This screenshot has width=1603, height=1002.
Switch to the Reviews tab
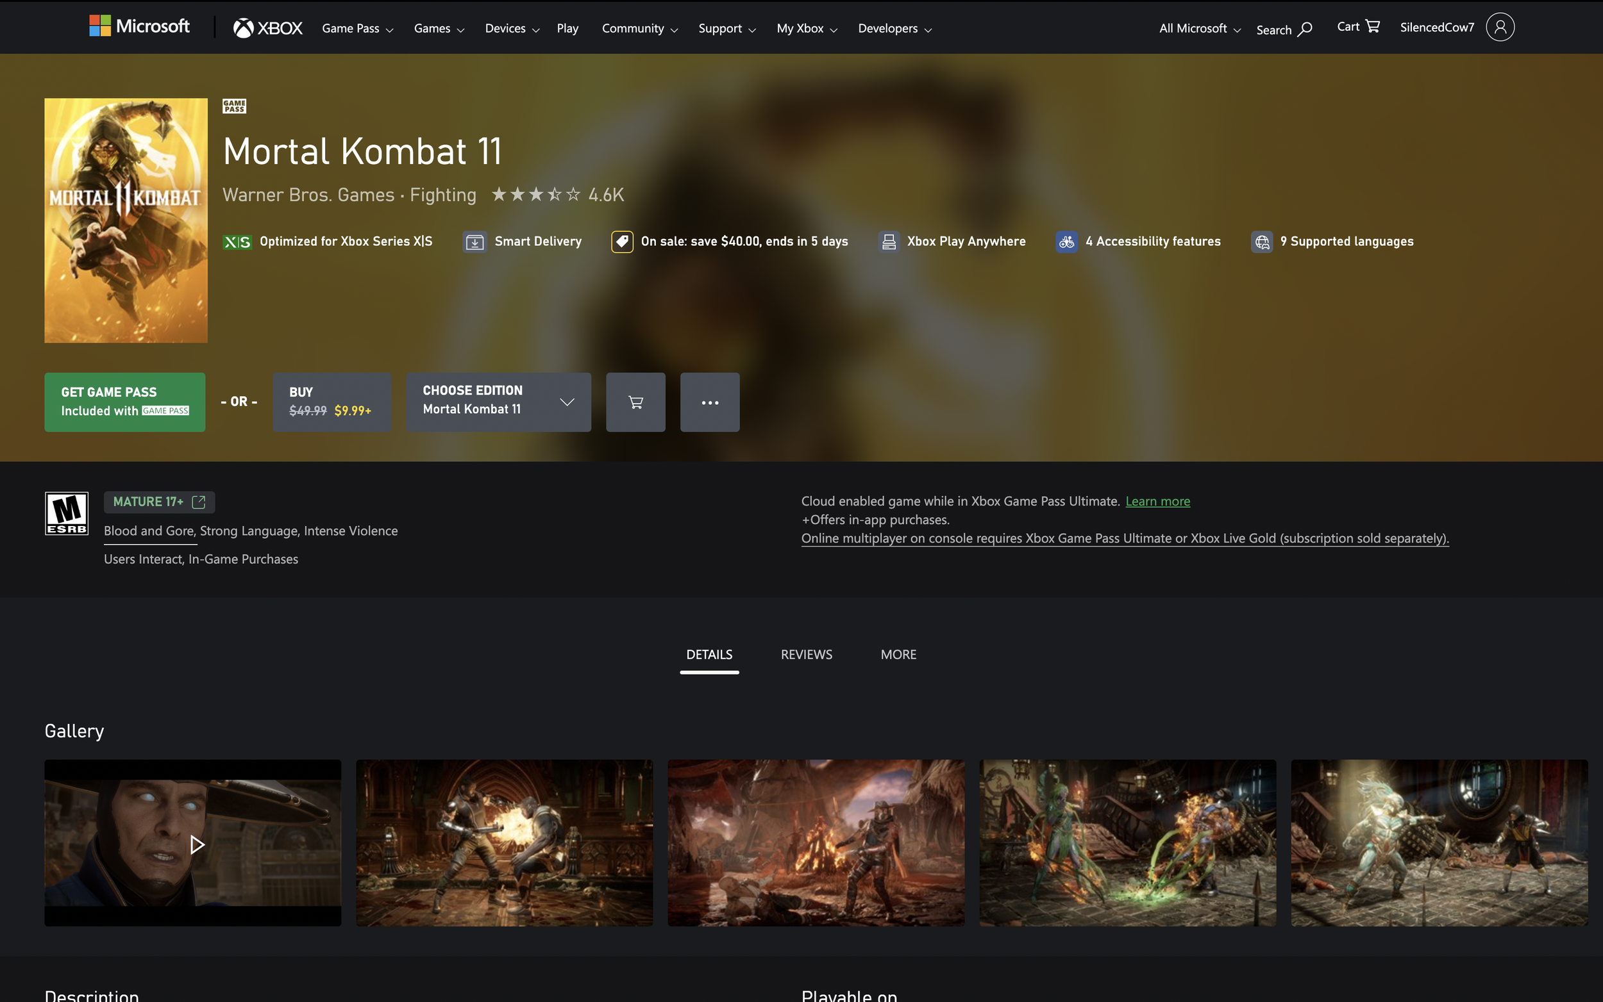pos(806,654)
